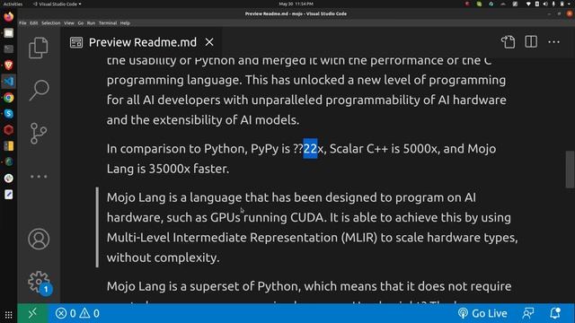Show warnings count in status bar
This screenshot has height=323, width=575.
[90, 313]
